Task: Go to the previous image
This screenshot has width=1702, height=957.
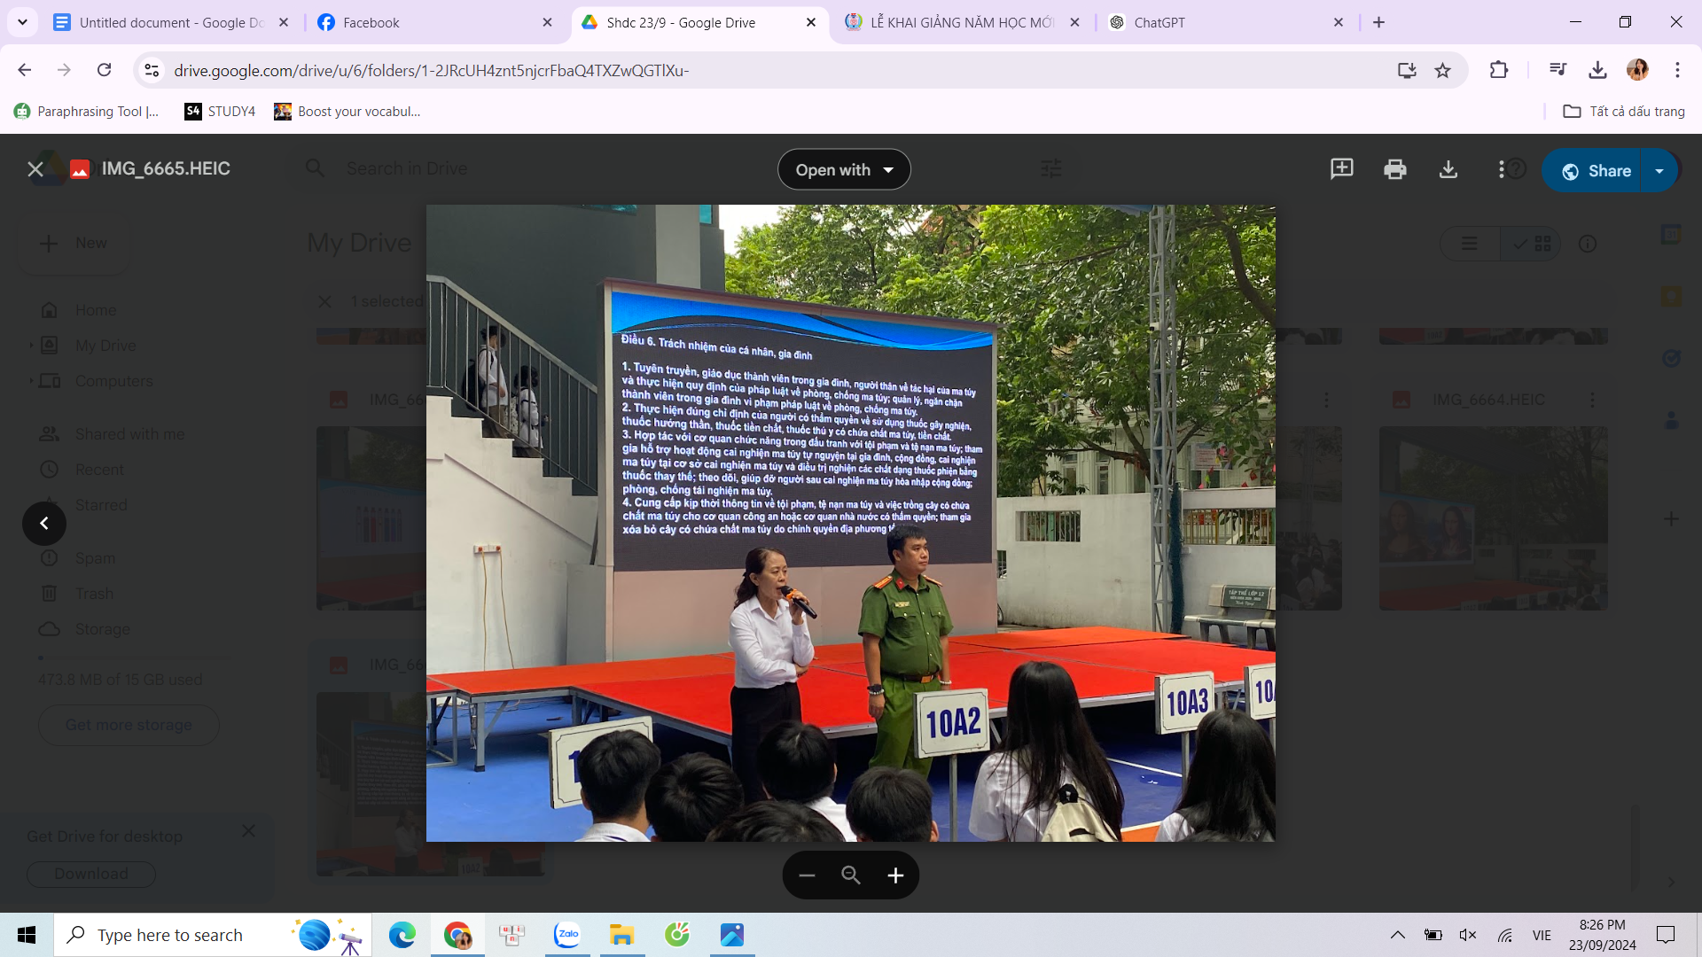Action: pos(44,524)
